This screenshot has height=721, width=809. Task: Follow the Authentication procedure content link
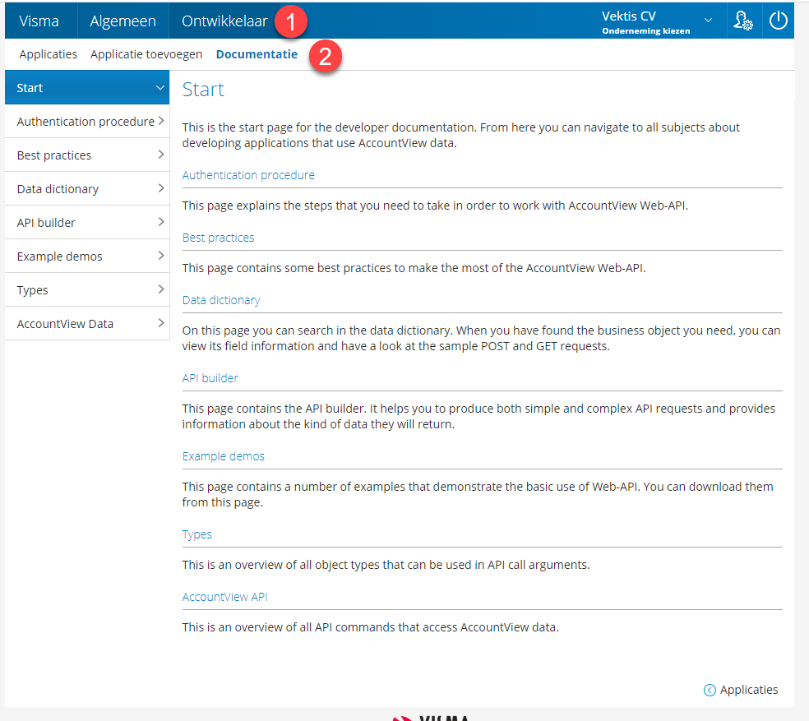point(248,175)
